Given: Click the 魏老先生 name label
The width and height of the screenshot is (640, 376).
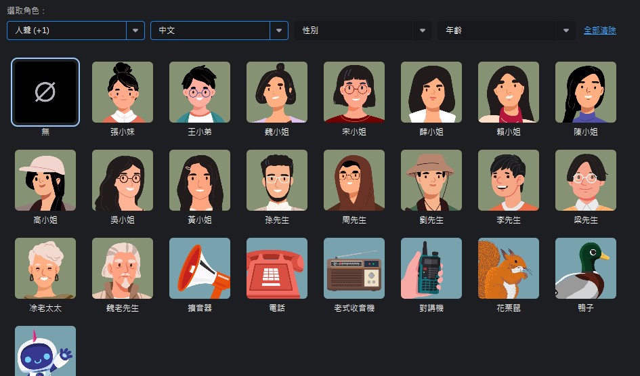Looking at the screenshot, I should point(123,308).
